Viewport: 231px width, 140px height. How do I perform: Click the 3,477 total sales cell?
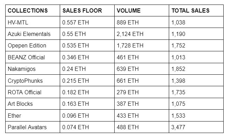[x=178, y=127]
